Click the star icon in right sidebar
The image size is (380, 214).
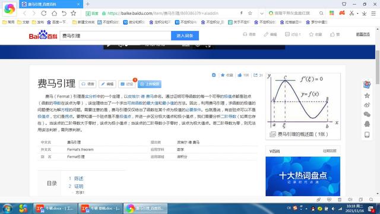tap(367, 96)
